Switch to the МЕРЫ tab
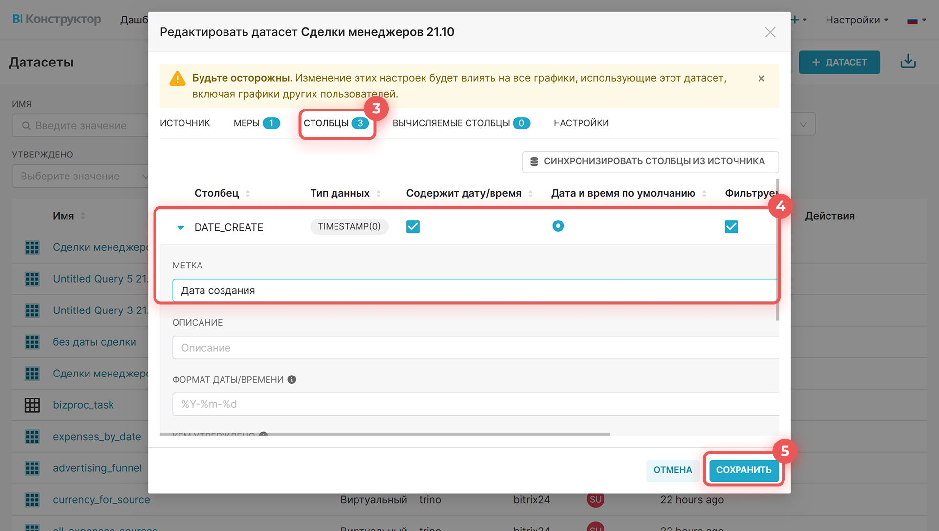The width and height of the screenshot is (939, 531). pos(256,123)
